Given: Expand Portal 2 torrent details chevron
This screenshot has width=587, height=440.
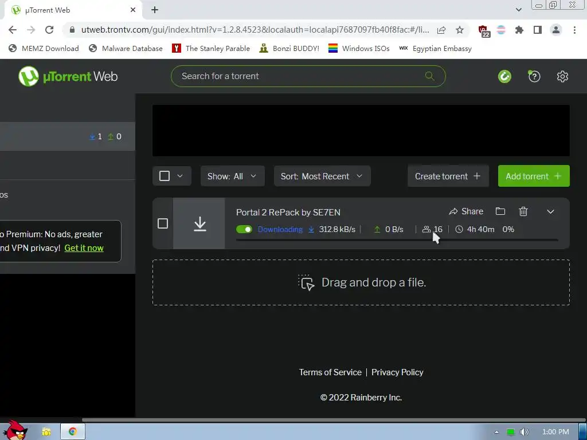Looking at the screenshot, I should click(550, 211).
